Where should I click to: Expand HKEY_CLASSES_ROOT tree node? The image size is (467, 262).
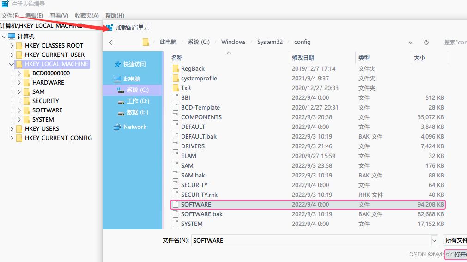[x=12, y=46]
